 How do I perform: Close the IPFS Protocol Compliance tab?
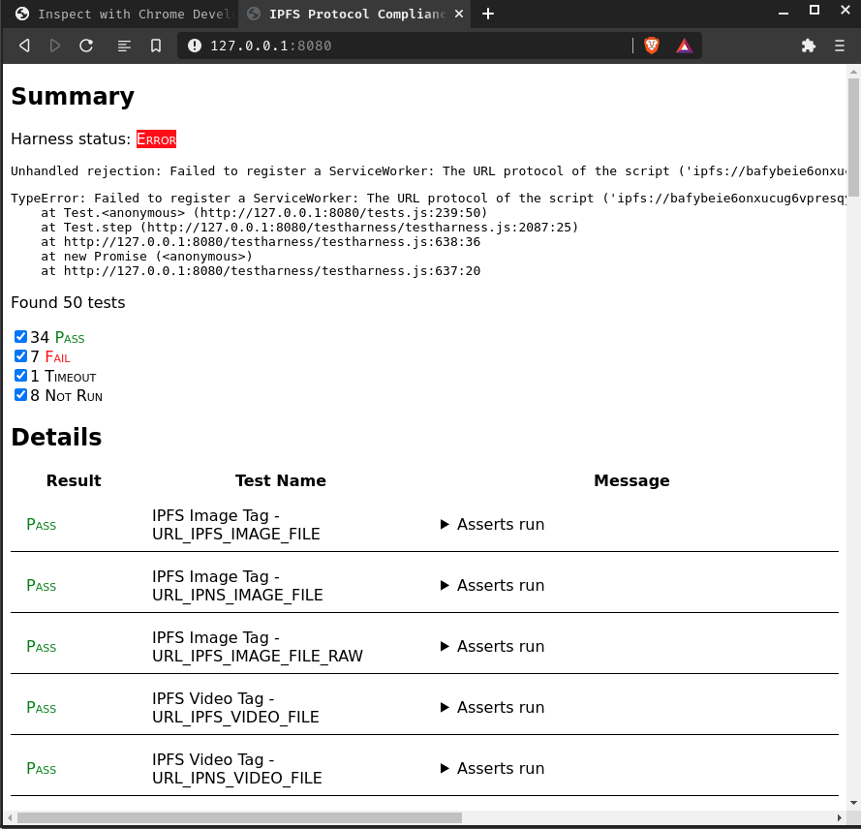[459, 14]
